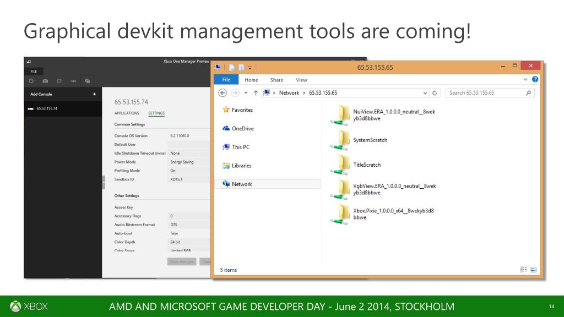Click the camera screenshot icon in Xbox One Manager
Viewport: 564px width, 317px height.
pyautogui.click(x=45, y=81)
